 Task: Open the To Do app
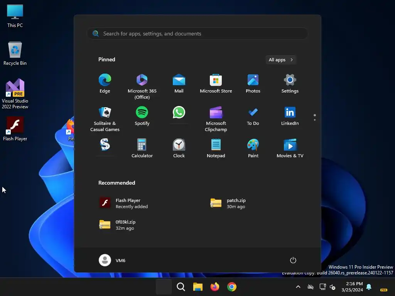click(x=253, y=116)
